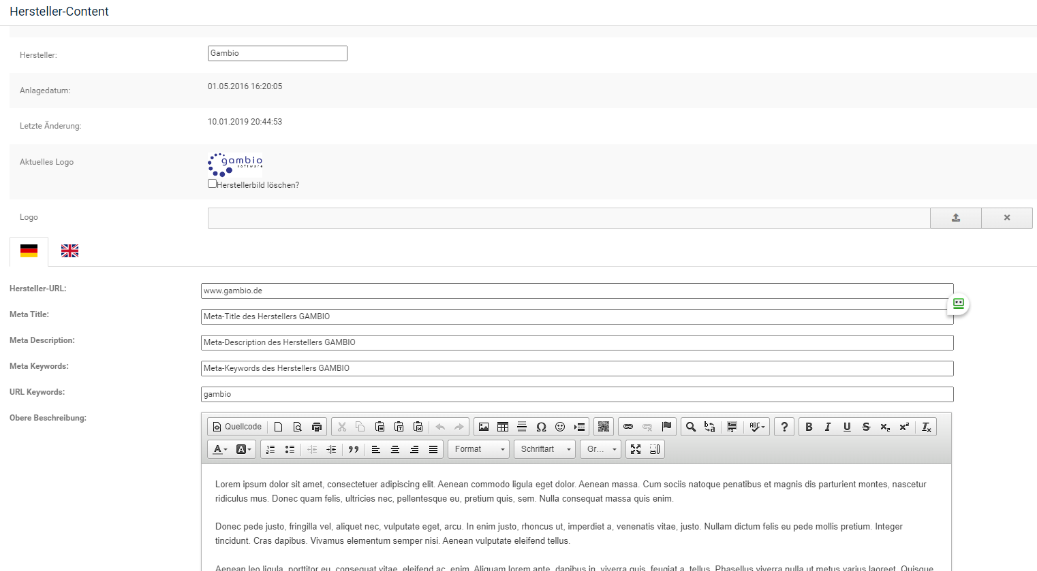Insert an anchor with the flag icon
1037x571 pixels.
pyautogui.click(x=666, y=427)
